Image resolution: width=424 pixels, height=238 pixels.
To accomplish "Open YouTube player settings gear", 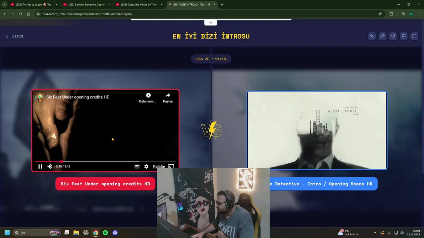I will click(146, 167).
